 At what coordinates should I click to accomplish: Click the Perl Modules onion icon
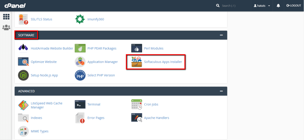coord(137,48)
